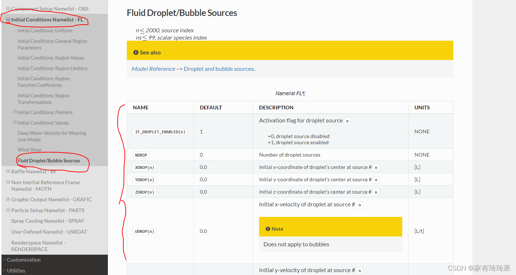
Task: Click the DESCRIPTION column header
Action: (x=276, y=108)
